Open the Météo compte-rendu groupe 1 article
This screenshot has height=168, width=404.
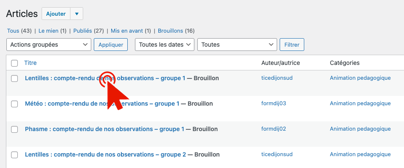pyautogui.click(x=102, y=104)
